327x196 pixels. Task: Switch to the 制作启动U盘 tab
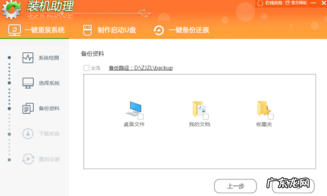pos(109,30)
